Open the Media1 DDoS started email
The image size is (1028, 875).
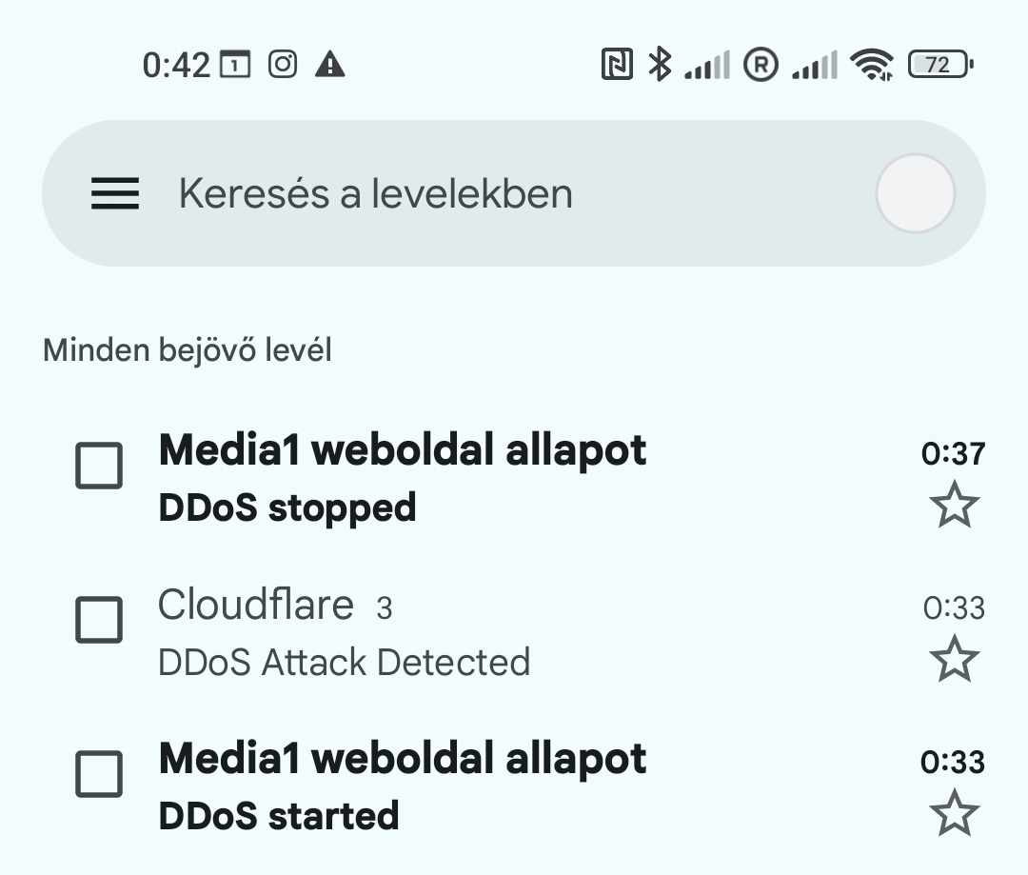[476, 786]
